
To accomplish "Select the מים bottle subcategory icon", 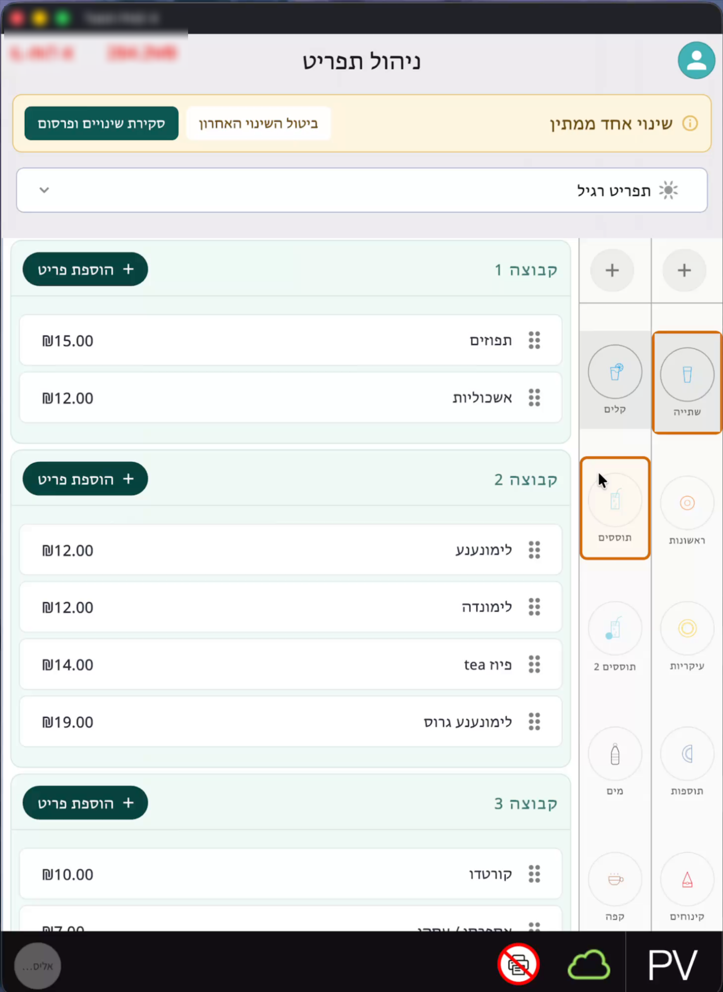I will pos(615,754).
